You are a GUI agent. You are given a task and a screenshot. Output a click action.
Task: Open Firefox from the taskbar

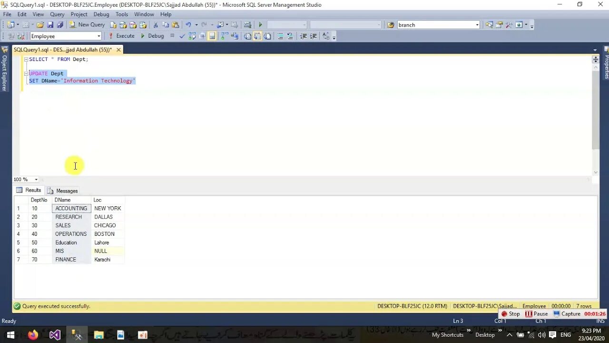(x=33, y=335)
